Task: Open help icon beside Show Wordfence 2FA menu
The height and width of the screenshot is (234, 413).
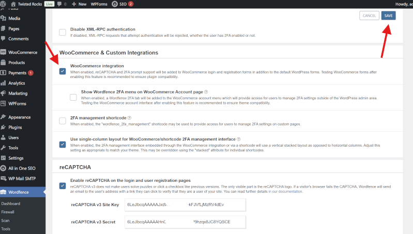Action: click(206, 92)
